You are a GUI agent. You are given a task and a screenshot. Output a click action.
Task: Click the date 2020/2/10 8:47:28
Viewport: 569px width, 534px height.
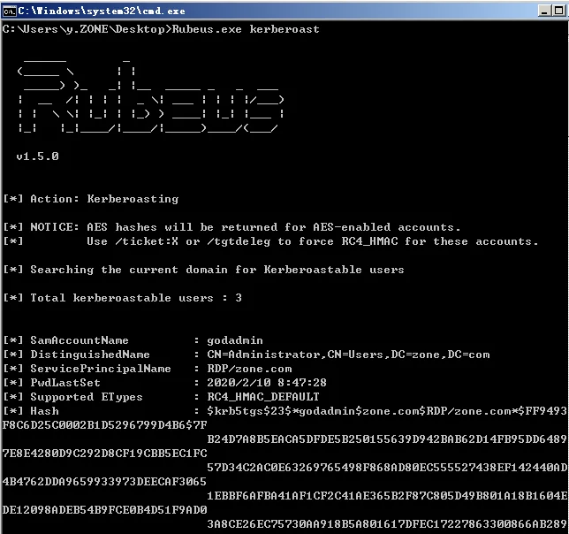click(267, 383)
